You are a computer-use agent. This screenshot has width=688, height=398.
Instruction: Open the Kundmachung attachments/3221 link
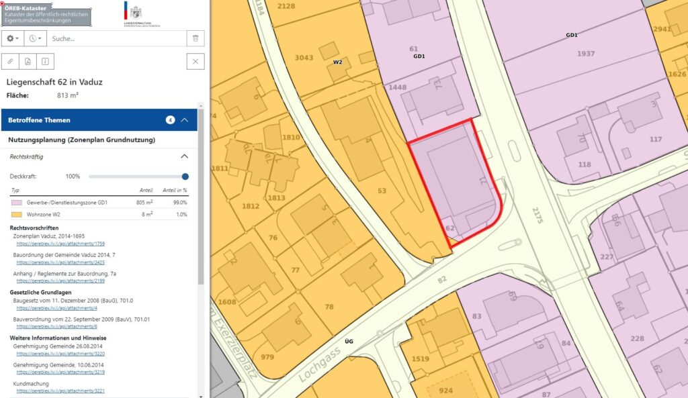[60, 390]
